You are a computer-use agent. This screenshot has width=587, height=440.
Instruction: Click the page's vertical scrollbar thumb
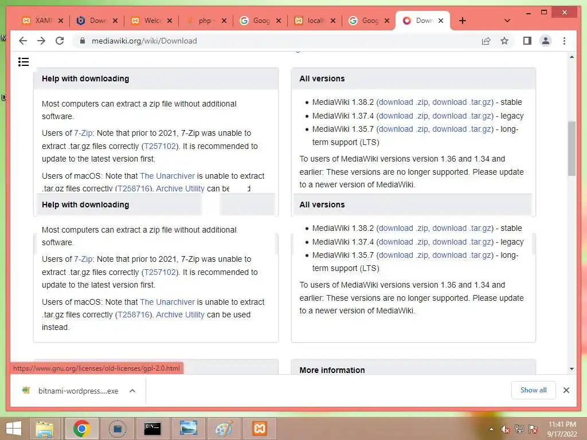tap(572, 148)
